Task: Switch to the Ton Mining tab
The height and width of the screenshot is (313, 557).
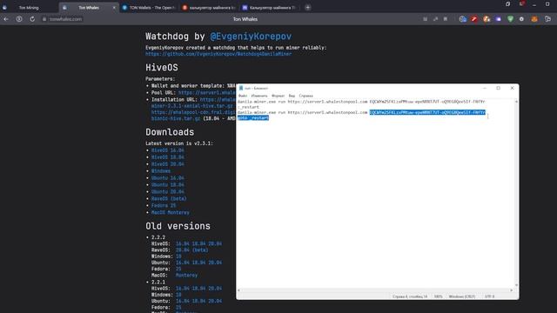Action: 29,8
